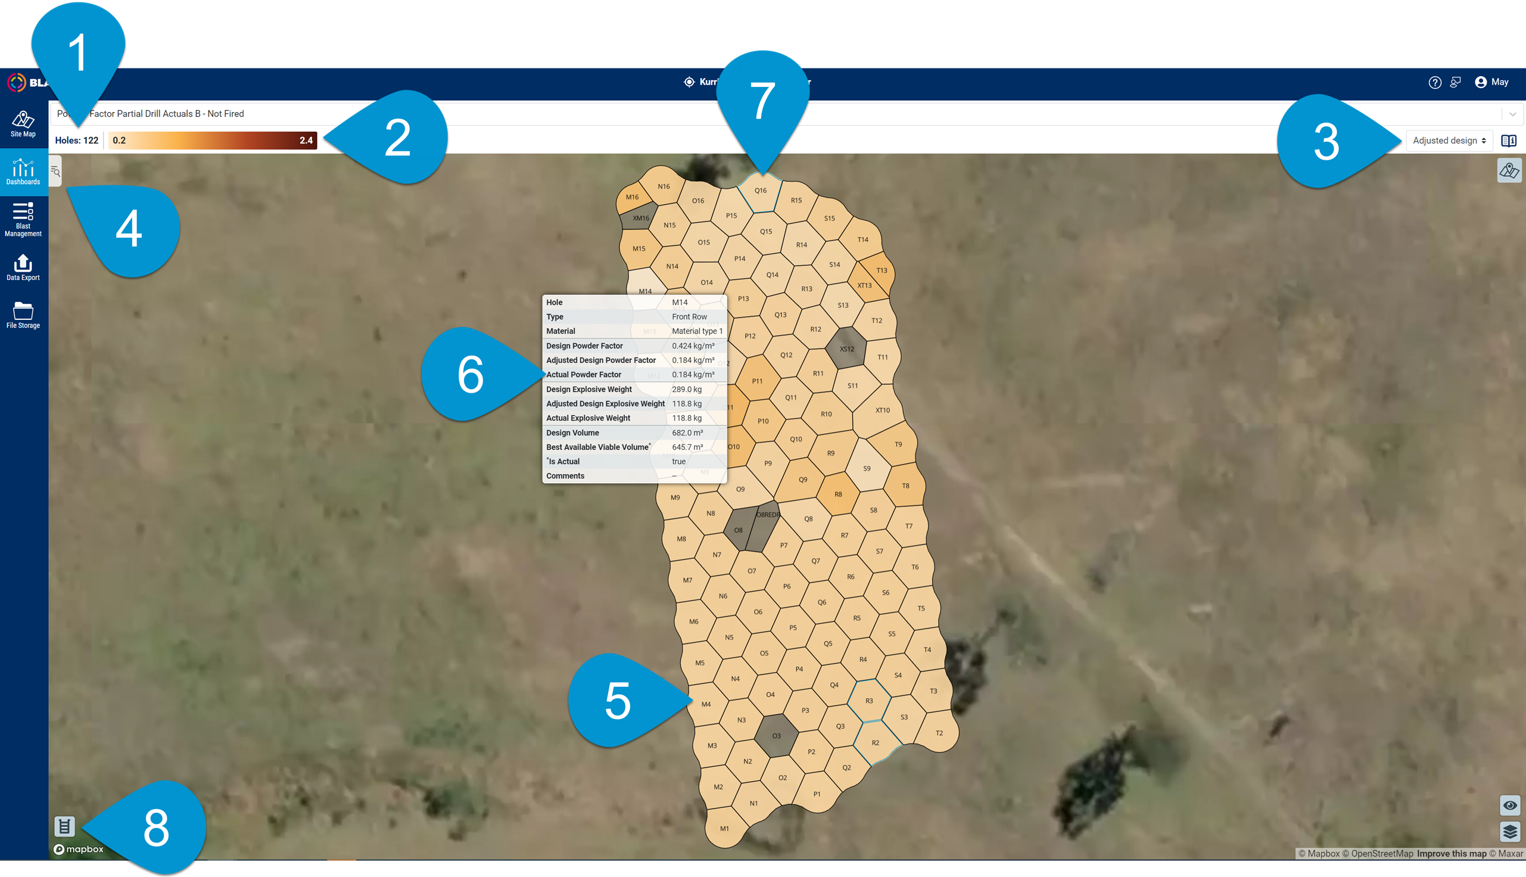
Task: Click Best Available Viable Volume row
Action: (x=634, y=447)
